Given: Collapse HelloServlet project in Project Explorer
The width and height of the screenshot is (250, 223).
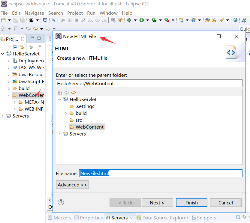Looking at the screenshot, I should click(2, 54).
